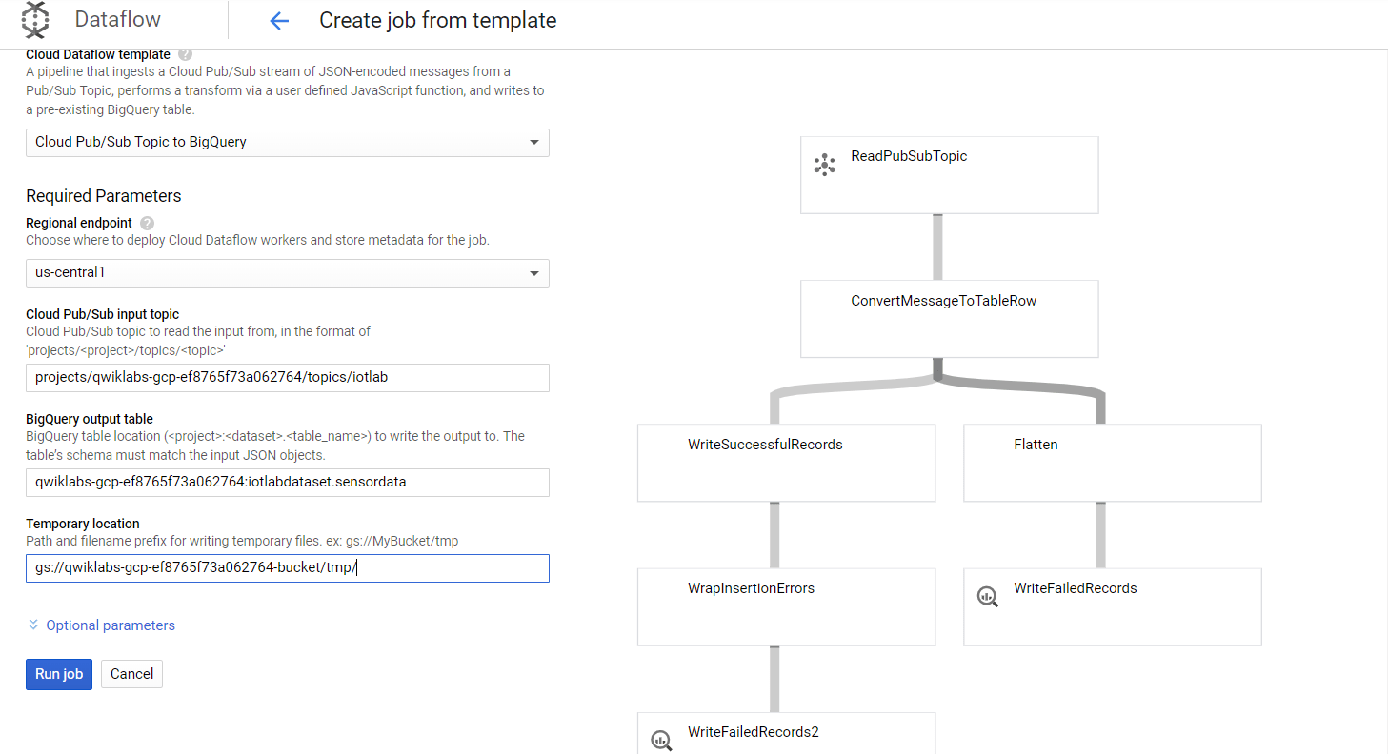Open the help tooltip beside Cloud Dataflow template
The image size is (1388, 754).
pyautogui.click(x=184, y=54)
